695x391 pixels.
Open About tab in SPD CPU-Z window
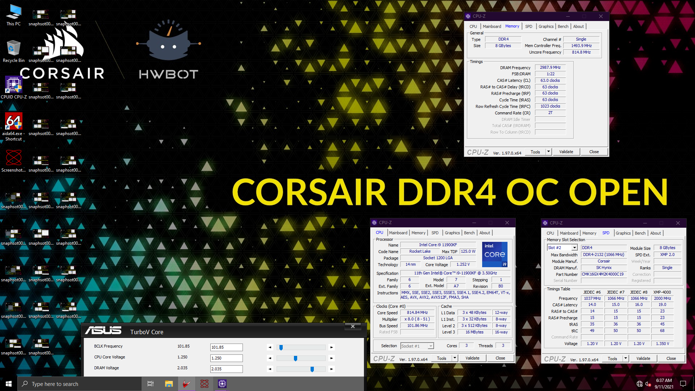656,233
